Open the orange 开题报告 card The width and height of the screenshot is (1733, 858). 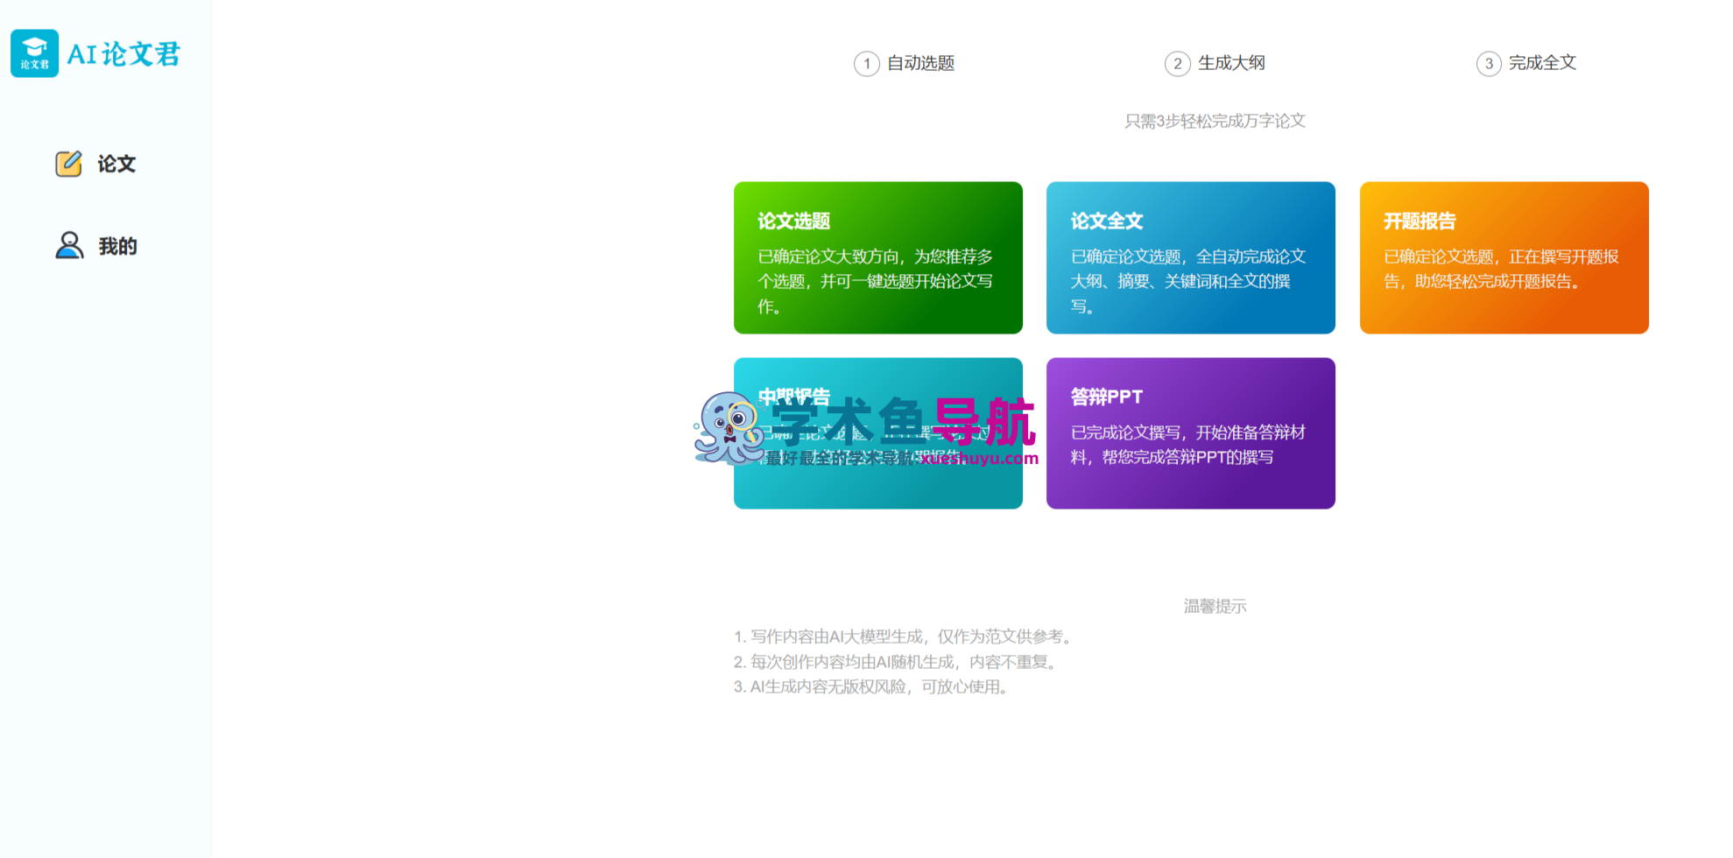(x=1504, y=257)
